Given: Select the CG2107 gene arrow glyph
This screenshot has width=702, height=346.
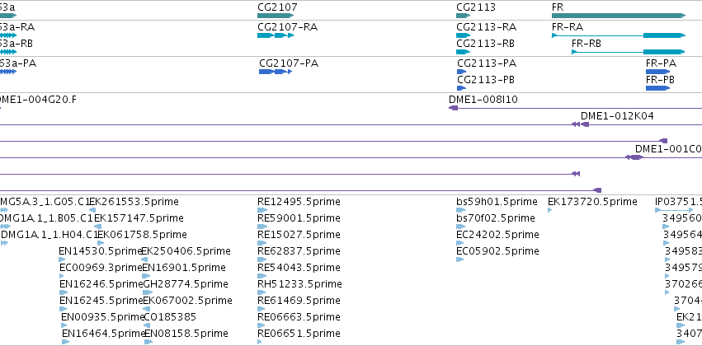Looking at the screenshot, I should pos(275,16).
